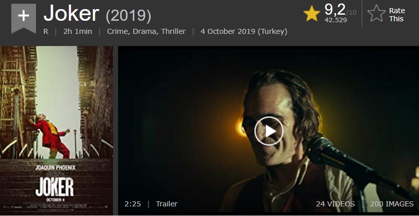
Task: View release info for 4 October 2019 (Turkey)
Action: 244,31
